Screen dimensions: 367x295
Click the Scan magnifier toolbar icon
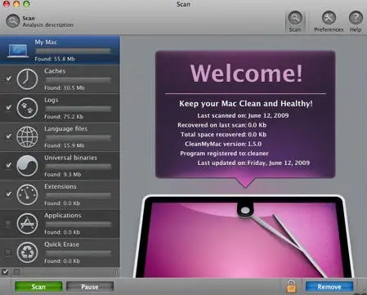(x=295, y=18)
